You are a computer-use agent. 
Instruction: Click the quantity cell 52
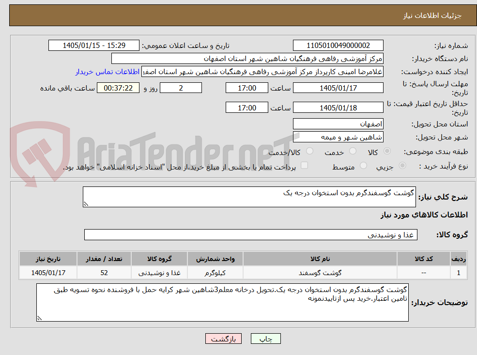click(x=104, y=273)
